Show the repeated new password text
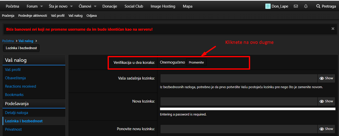This screenshot has height=136, width=339. click(326, 129)
